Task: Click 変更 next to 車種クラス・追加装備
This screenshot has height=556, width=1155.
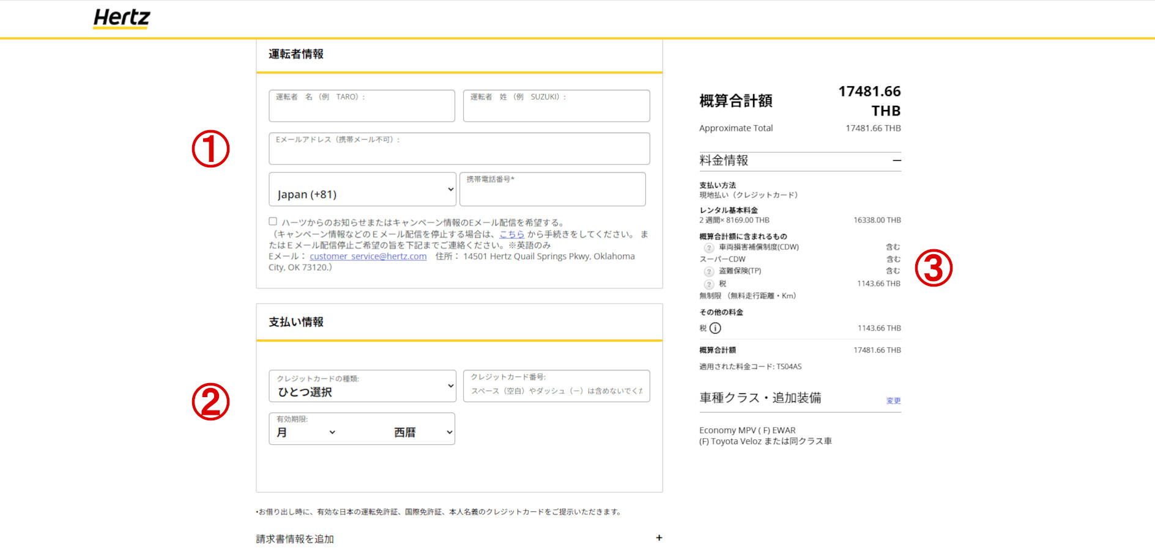Action: point(892,400)
